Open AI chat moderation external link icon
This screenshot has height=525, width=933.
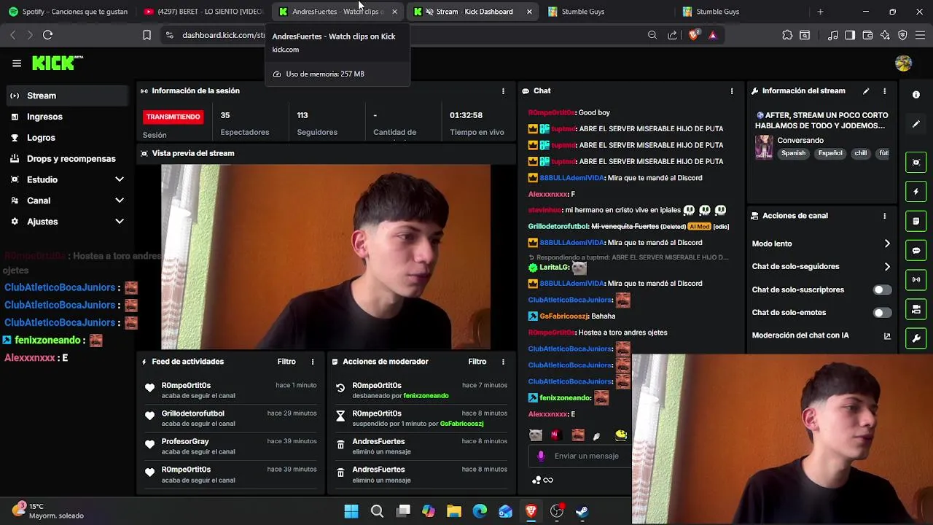click(887, 335)
